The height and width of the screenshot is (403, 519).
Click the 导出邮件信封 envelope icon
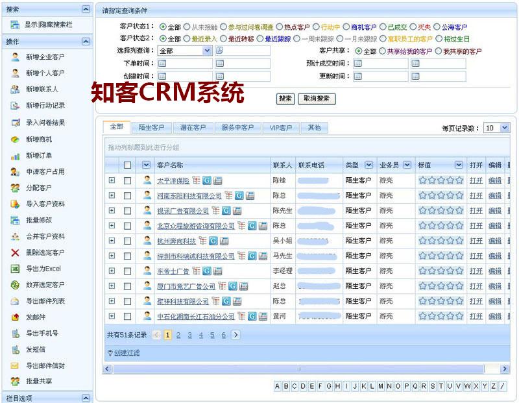15,365
